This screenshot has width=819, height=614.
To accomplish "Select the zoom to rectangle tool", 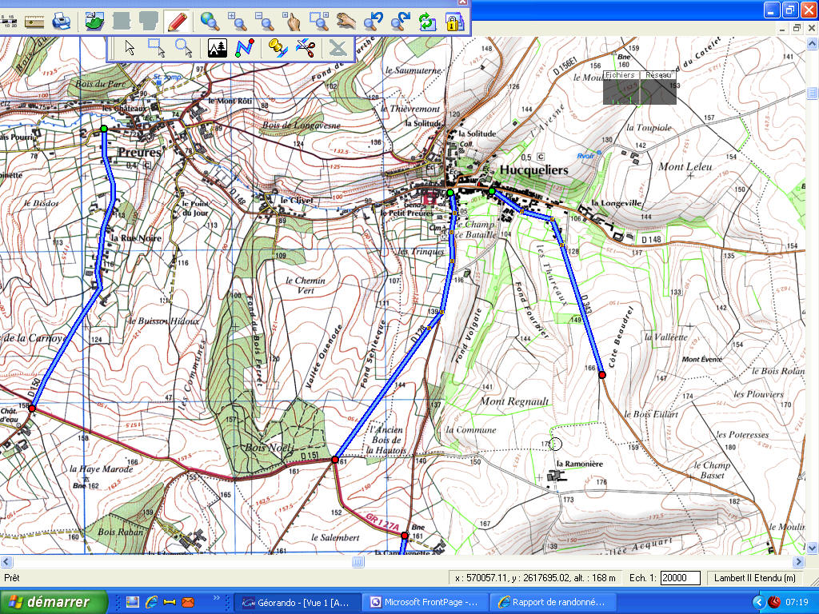I will pos(318,22).
